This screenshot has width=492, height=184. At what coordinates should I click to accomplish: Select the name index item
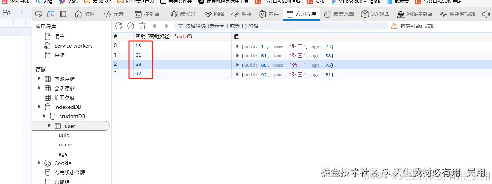pyautogui.click(x=65, y=144)
